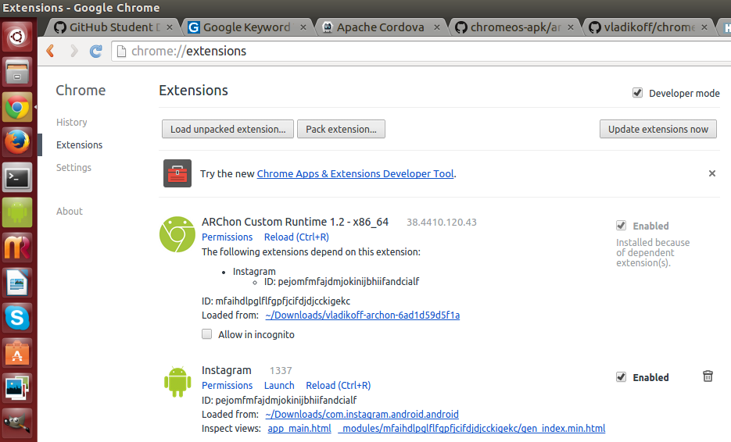Image resolution: width=731 pixels, height=442 pixels.
Task: Click the Instagram Android extension icon
Action: tap(177, 382)
